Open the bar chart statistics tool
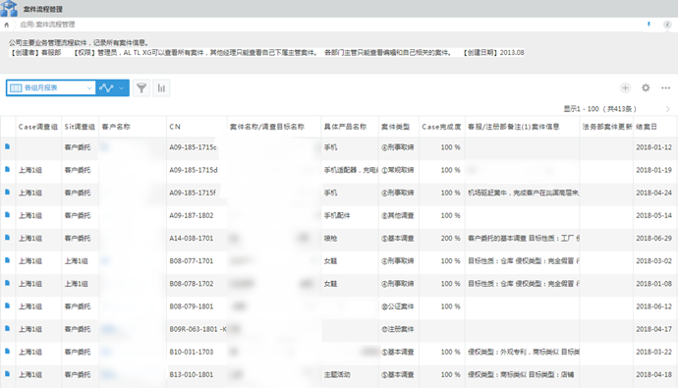 [161, 88]
